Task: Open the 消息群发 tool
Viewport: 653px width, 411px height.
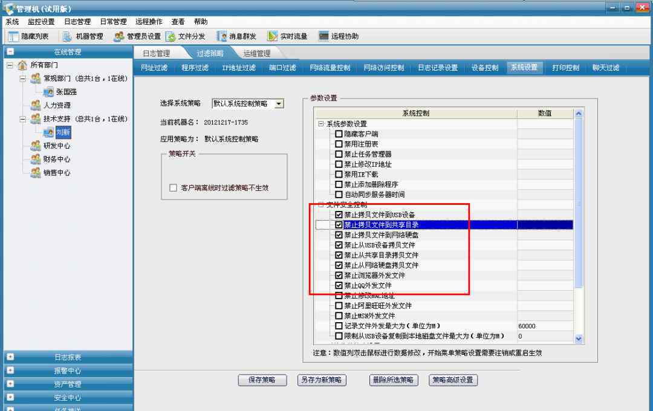Action: 222,36
